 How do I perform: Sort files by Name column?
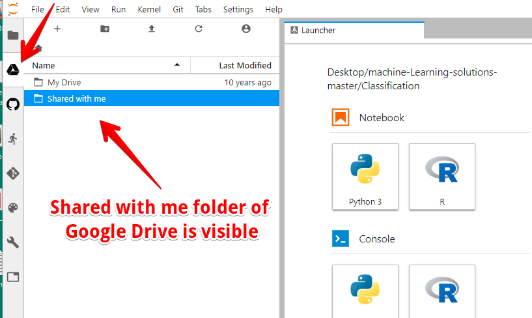pyautogui.click(x=107, y=65)
